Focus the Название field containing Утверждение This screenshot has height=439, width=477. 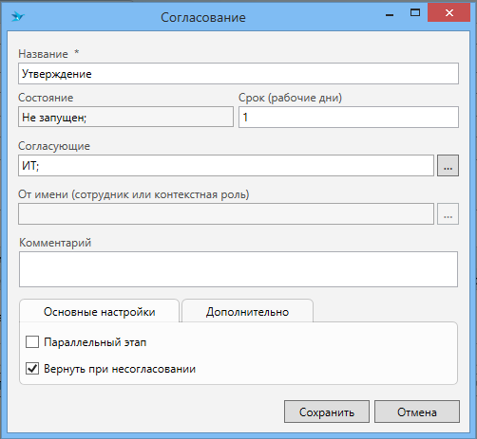coord(238,74)
